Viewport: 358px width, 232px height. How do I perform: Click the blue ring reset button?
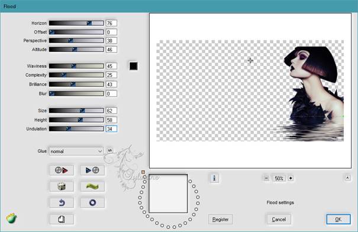coord(92,202)
